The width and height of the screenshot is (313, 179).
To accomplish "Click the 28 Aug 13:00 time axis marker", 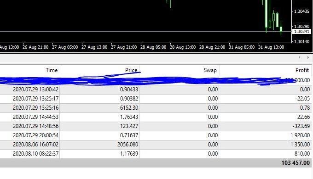I will tap(183, 47).
